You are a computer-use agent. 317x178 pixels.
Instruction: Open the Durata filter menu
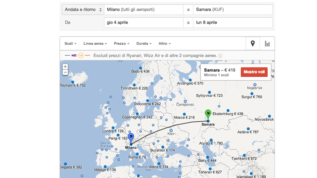point(144,44)
